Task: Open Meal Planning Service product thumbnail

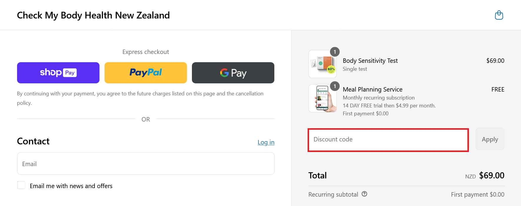Action: [323, 98]
